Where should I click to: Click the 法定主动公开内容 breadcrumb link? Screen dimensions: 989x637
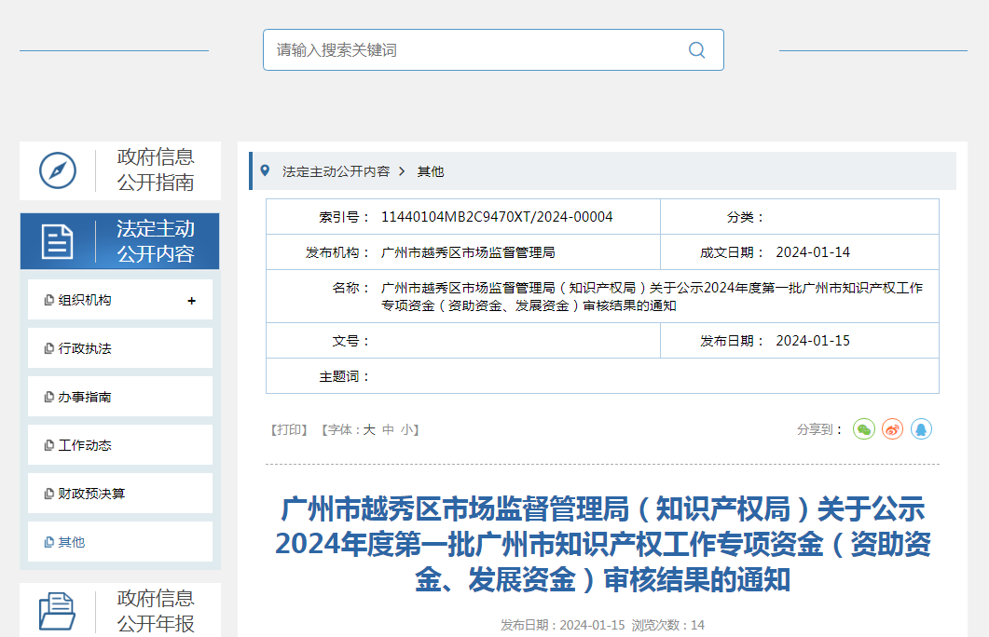pos(336,171)
